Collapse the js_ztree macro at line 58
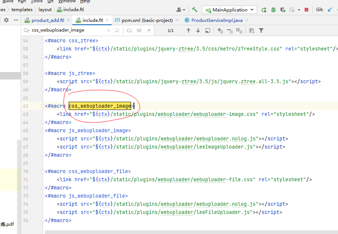Viewport: 338px width, 234px height. point(43,74)
